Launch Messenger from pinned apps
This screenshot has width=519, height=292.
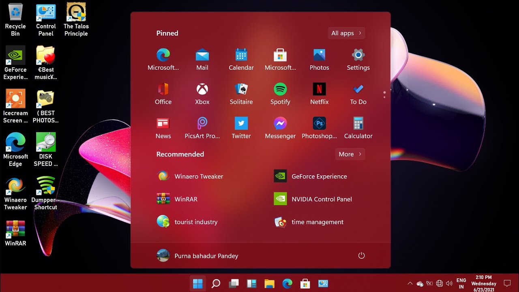pos(280,128)
